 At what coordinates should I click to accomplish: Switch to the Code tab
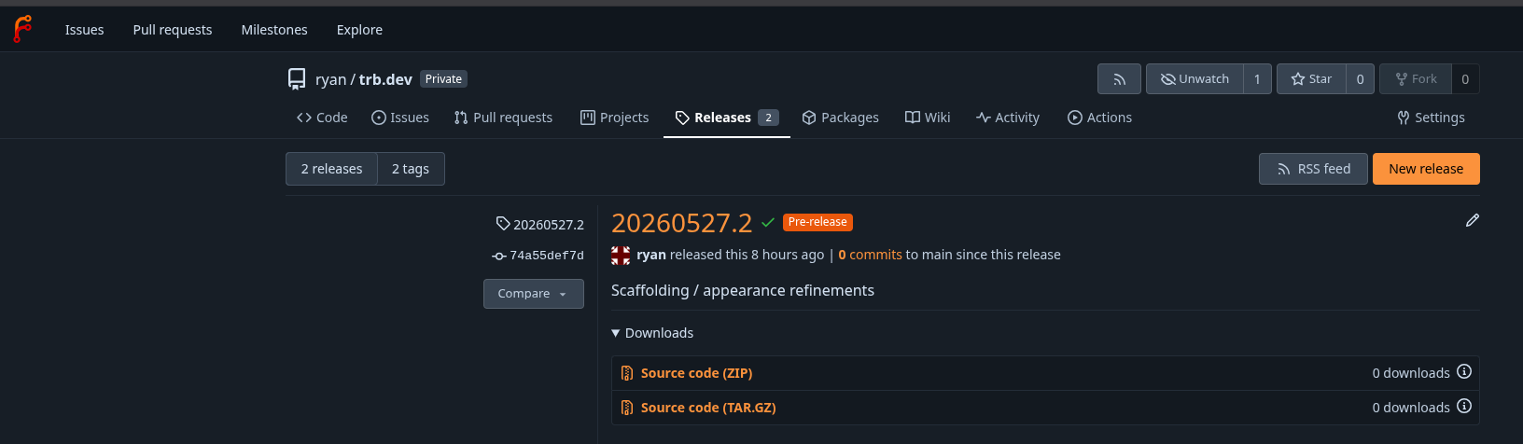click(x=322, y=118)
